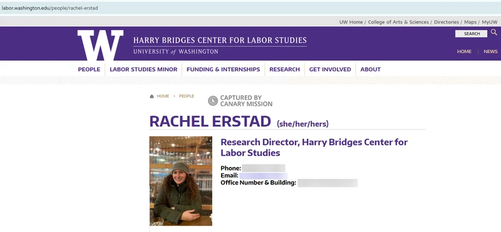This screenshot has width=501, height=232.
Task: Click NEWS link in purple header
Action: coord(490,51)
